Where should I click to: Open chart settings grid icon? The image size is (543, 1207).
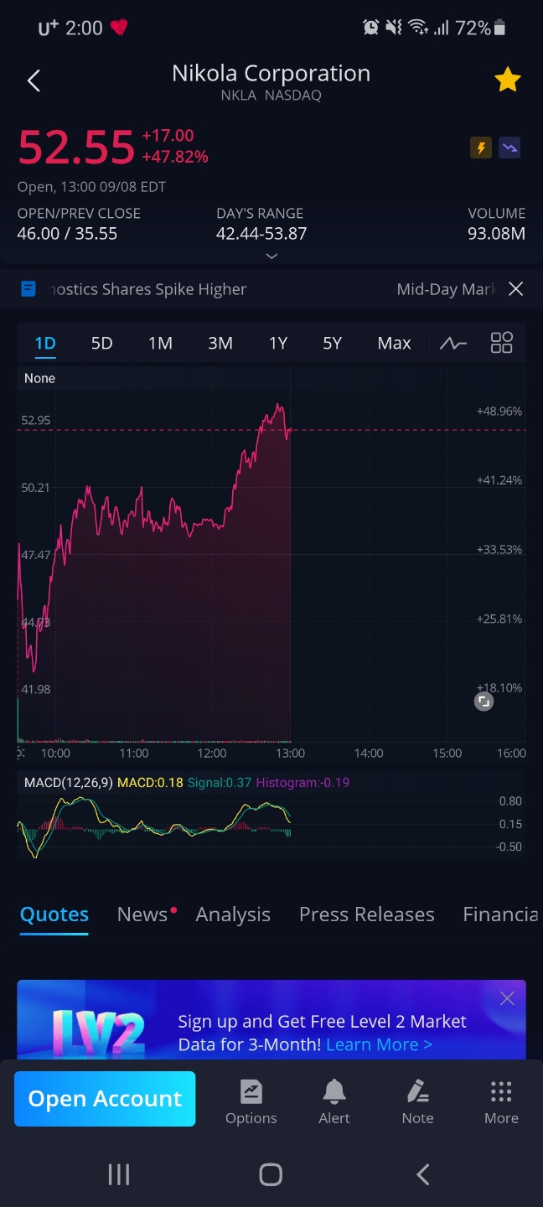[x=501, y=343]
